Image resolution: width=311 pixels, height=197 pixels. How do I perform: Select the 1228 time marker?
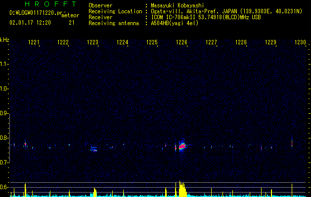point(241,42)
